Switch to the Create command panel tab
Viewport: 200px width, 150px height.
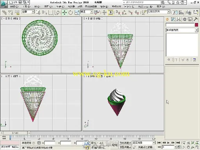(167, 20)
